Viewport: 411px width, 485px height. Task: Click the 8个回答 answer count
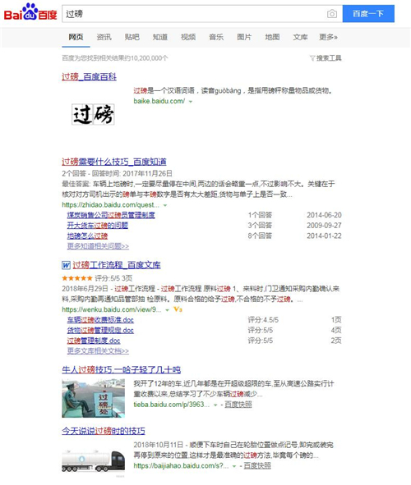click(x=260, y=236)
